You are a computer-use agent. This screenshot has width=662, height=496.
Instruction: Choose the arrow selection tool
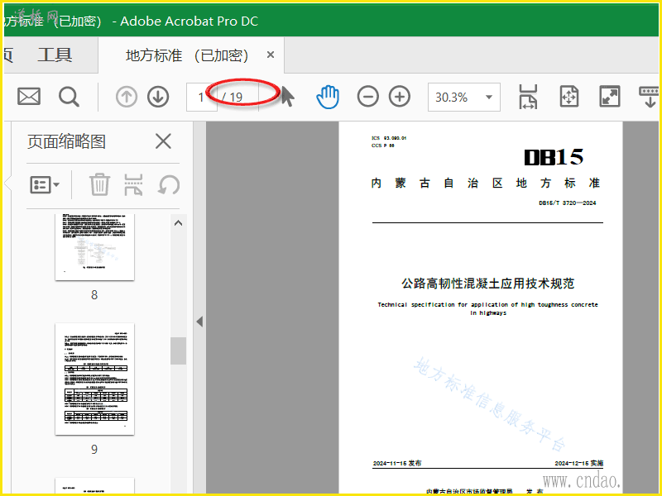(x=287, y=97)
